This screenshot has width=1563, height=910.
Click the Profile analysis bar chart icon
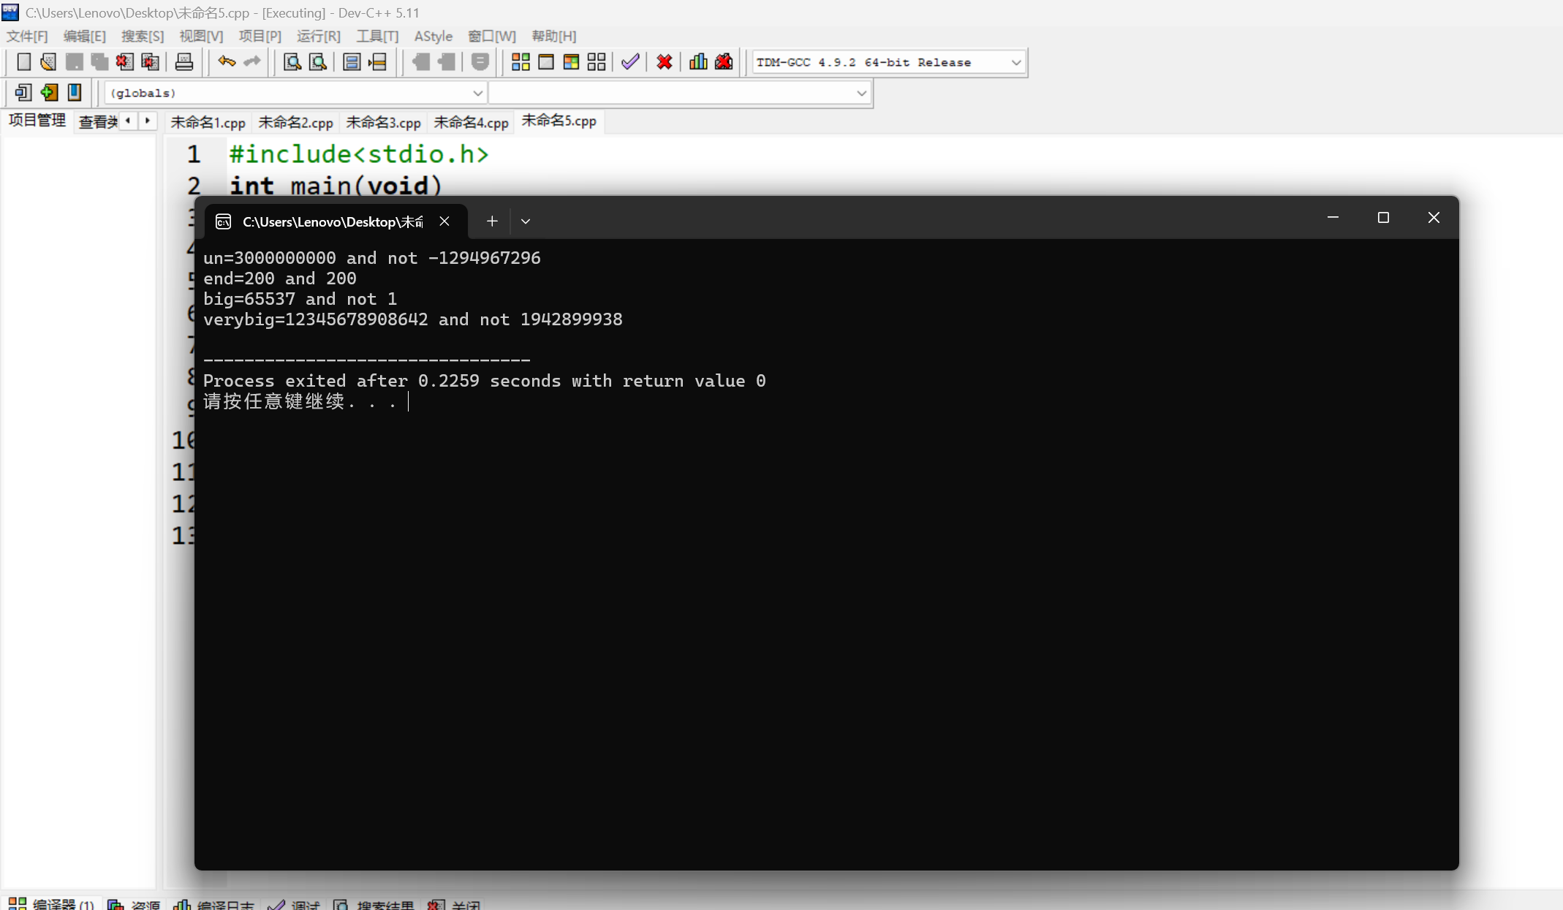tap(698, 62)
